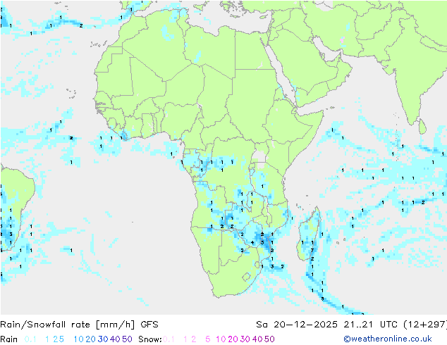Image resolution: width=447 pixels, height=345 pixels.
Task: Click the '(12+297)' forecast offset text
Action: [425, 325]
